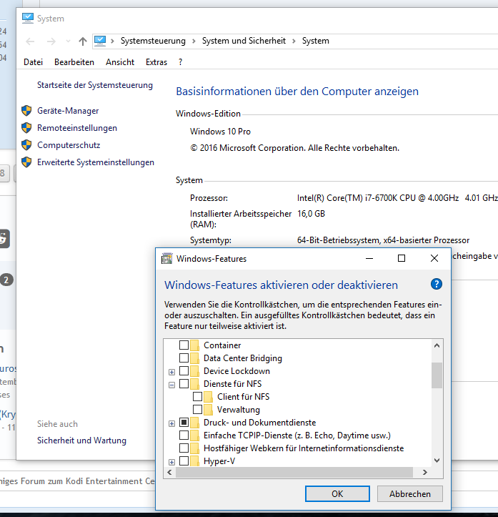Screen dimensions: 498x517
Task: Click the vertical scrollbar thumb in features list
Action: click(437, 375)
